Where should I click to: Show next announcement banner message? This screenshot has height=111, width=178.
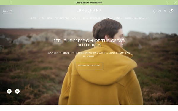tap(167, 2)
